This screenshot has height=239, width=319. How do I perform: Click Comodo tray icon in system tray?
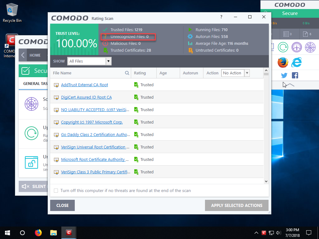[x=264, y=233]
